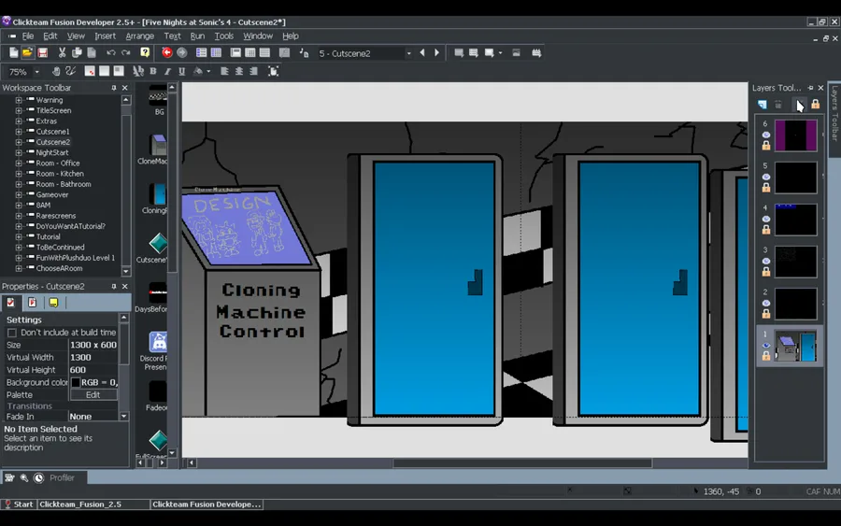
Task: Click the Virtual Width 1300 field
Action: 93,357
